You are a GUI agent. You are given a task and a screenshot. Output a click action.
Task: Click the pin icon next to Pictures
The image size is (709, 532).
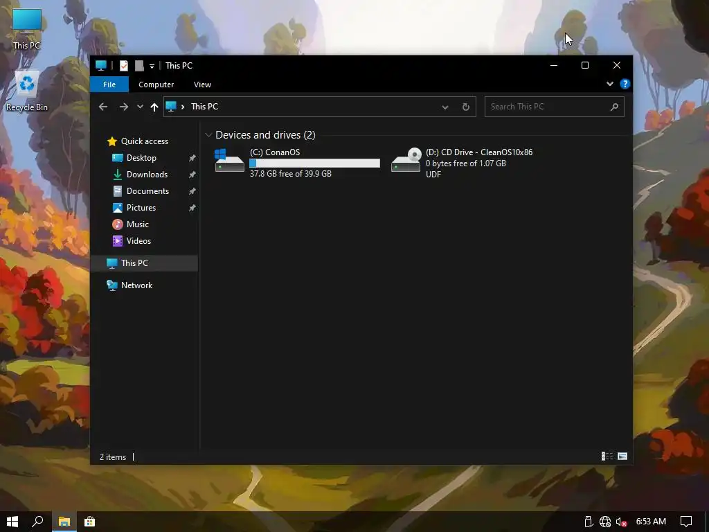click(x=192, y=208)
